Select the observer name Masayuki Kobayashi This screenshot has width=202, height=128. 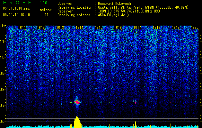click(x=115, y=4)
